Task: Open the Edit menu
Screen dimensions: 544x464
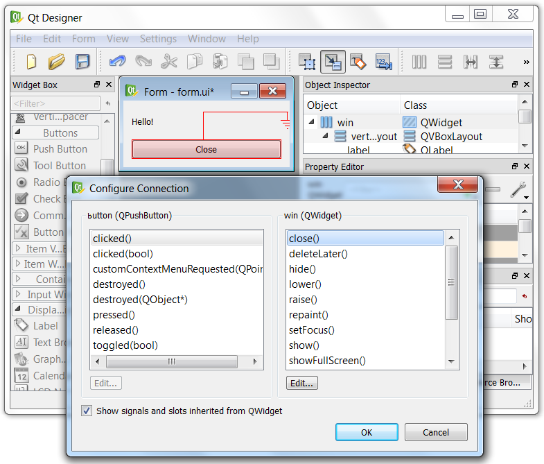Action: point(52,39)
